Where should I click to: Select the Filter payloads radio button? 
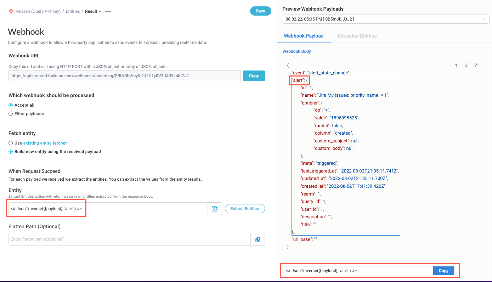[x=11, y=113]
